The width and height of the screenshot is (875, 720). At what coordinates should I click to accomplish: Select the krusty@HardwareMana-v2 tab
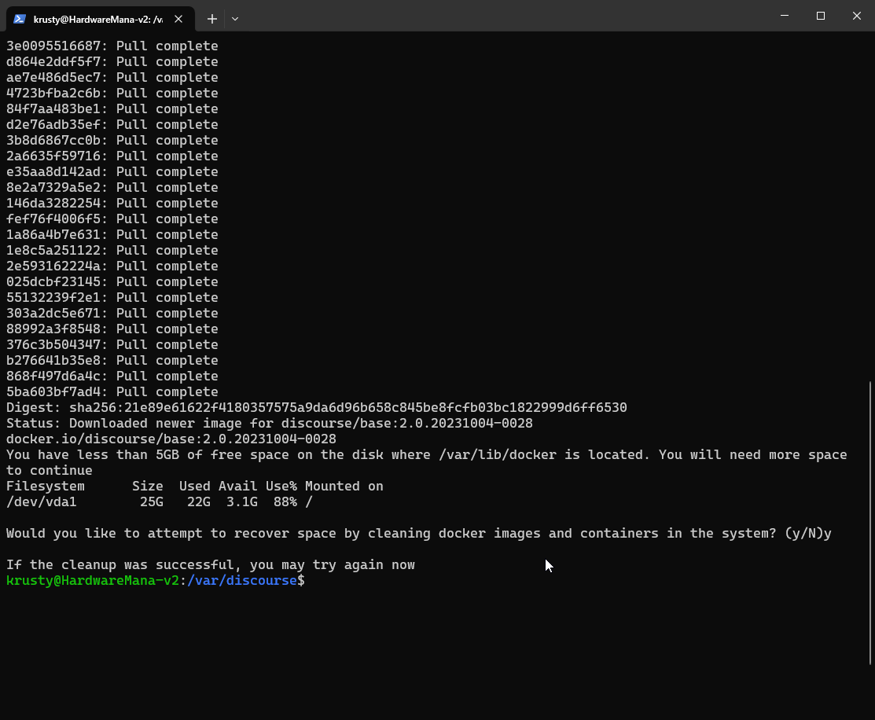(x=101, y=19)
